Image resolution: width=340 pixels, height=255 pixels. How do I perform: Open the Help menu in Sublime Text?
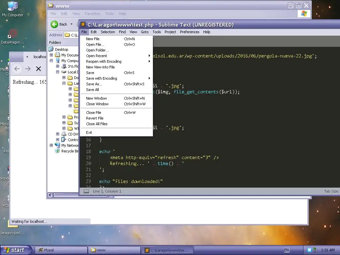pos(207,32)
